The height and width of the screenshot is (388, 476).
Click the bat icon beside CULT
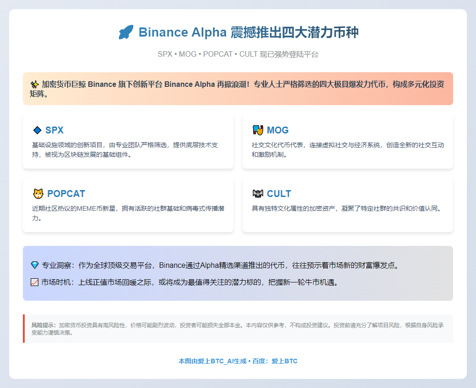coord(258,193)
